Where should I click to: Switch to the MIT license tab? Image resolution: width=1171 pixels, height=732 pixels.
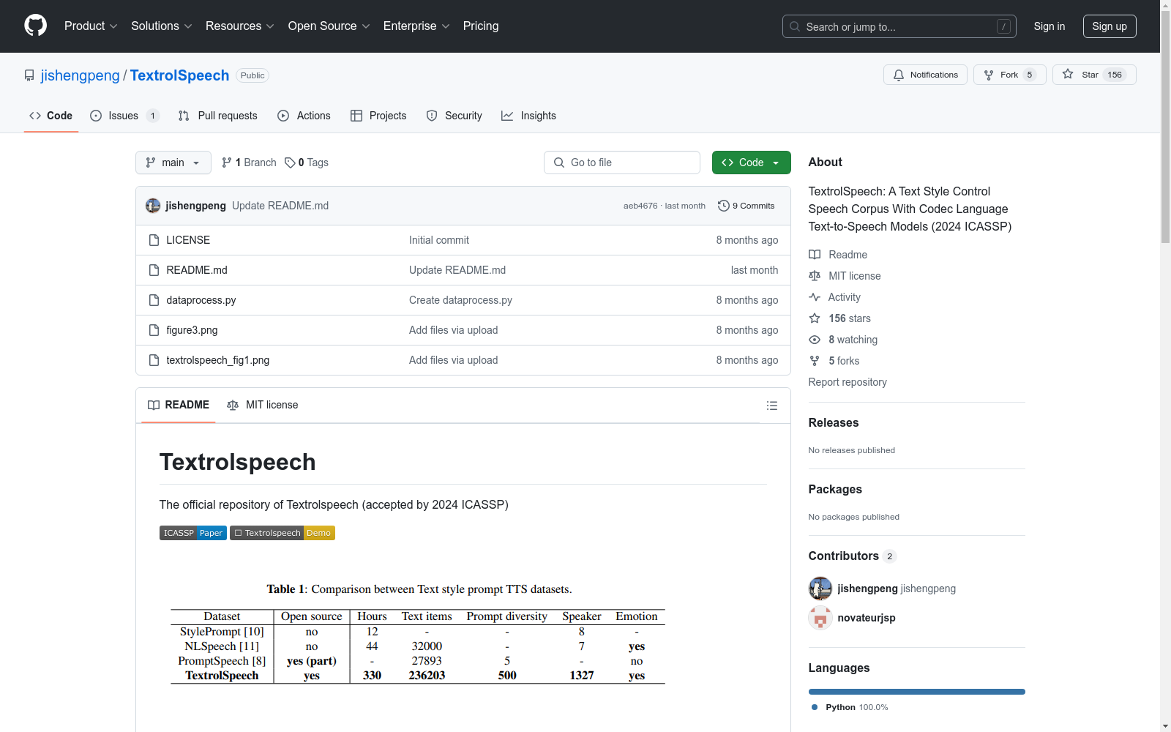[263, 405]
